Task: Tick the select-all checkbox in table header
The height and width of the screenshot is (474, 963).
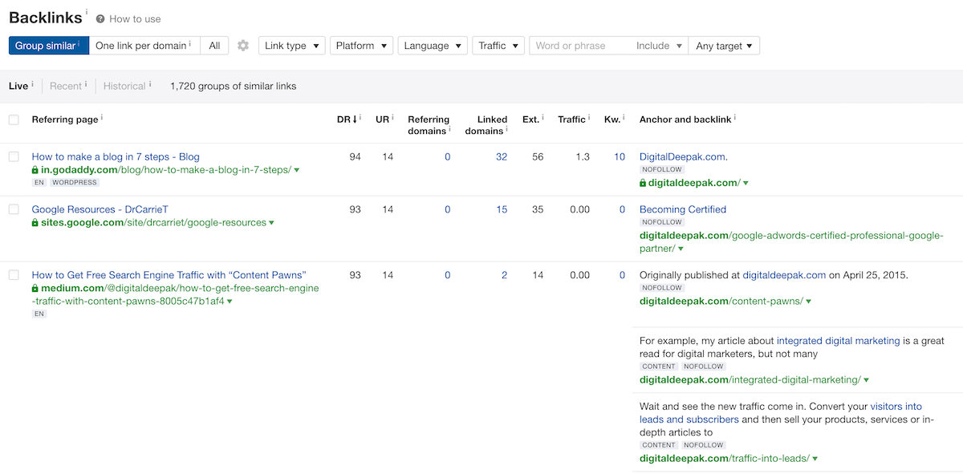Action: (x=14, y=120)
